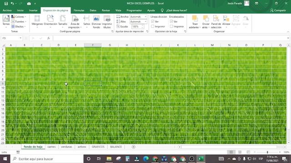Switch to the Vista ribbon tab
Viewport: 291px width, 163px height.
(x=118, y=10)
